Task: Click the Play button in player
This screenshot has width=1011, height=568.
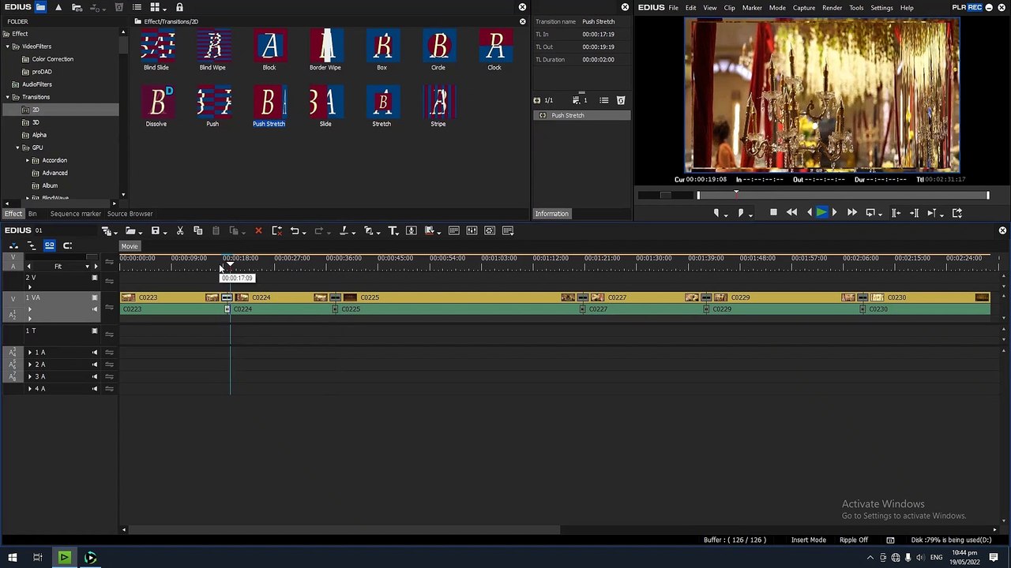Action: tap(821, 212)
